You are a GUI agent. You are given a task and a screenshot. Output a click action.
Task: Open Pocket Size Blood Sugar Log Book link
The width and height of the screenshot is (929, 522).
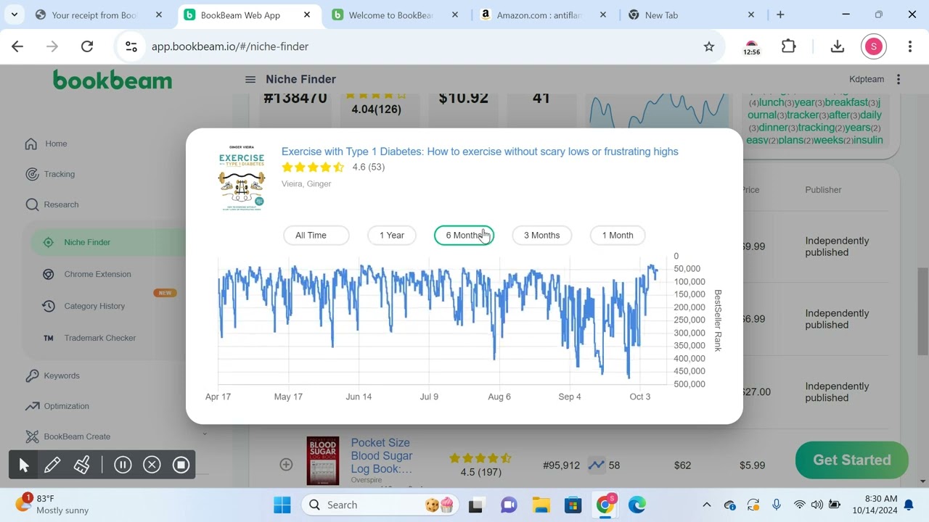pos(382,456)
